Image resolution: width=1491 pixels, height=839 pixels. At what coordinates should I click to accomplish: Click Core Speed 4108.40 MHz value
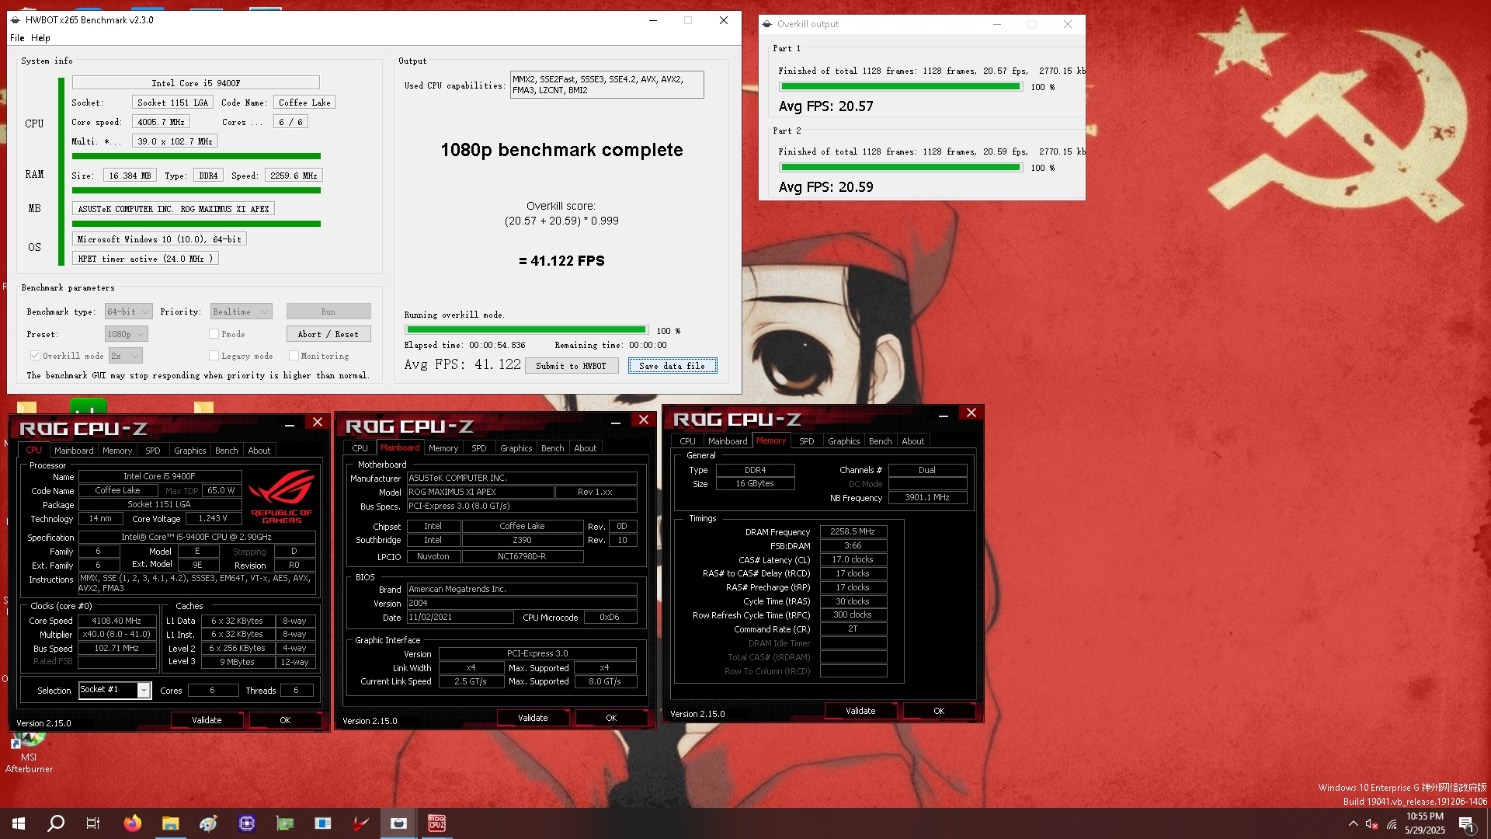(x=117, y=621)
